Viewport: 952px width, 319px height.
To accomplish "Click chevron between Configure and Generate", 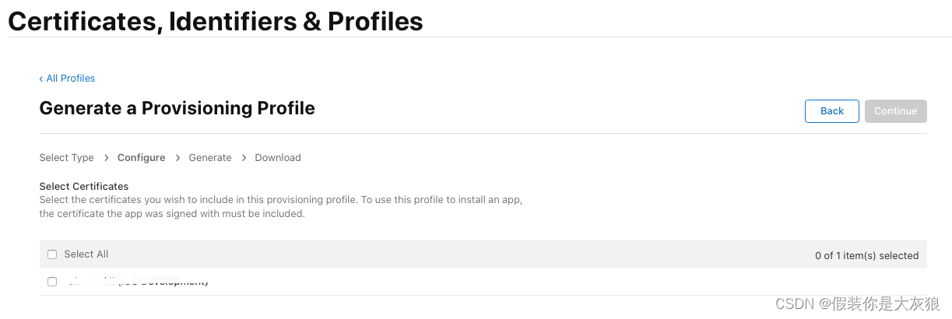I will tap(177, 158).
